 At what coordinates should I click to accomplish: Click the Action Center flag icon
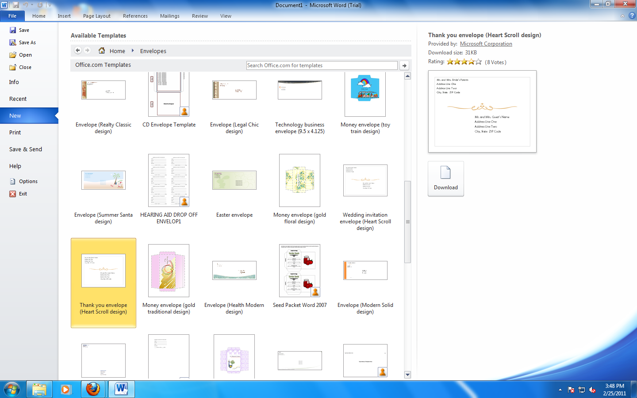point(571,390)
